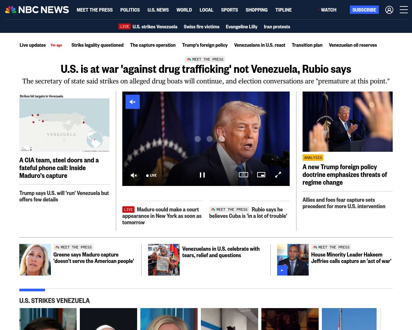Screen dimensions: 412x330
Task: Pause the live Trump video
Action: tap(202, 175)
